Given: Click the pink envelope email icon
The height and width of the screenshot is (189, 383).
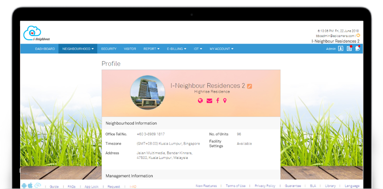Looking at the screenshot, I should 209,100.
